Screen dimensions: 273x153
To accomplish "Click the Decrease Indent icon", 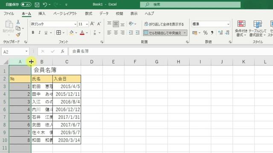I will 131,33.
